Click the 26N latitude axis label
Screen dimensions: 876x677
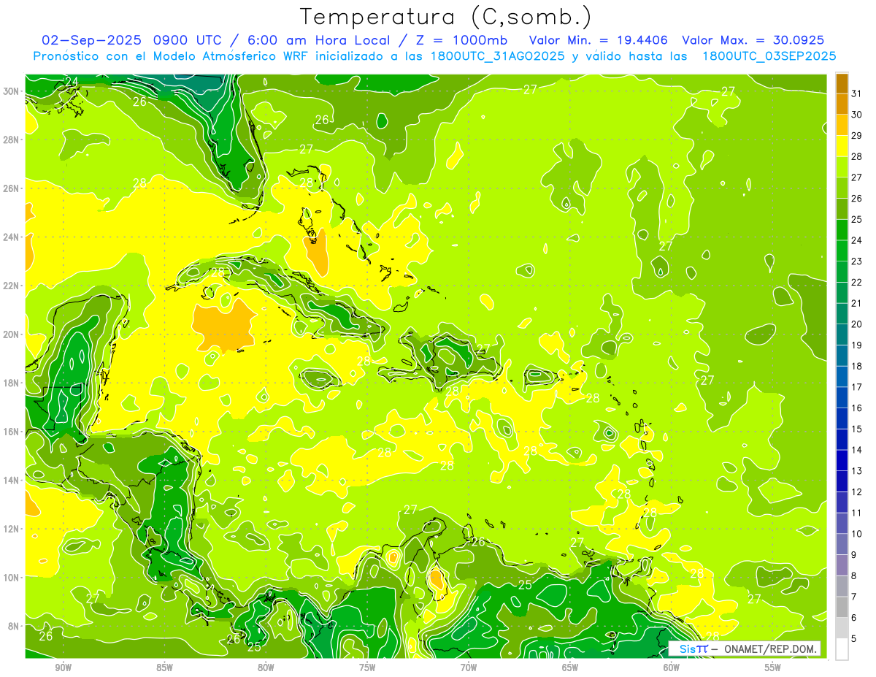click(x=12, y=188)
